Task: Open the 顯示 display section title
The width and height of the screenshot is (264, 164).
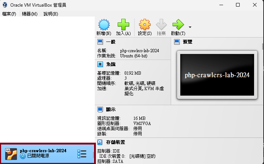Action: coord(111,110)
